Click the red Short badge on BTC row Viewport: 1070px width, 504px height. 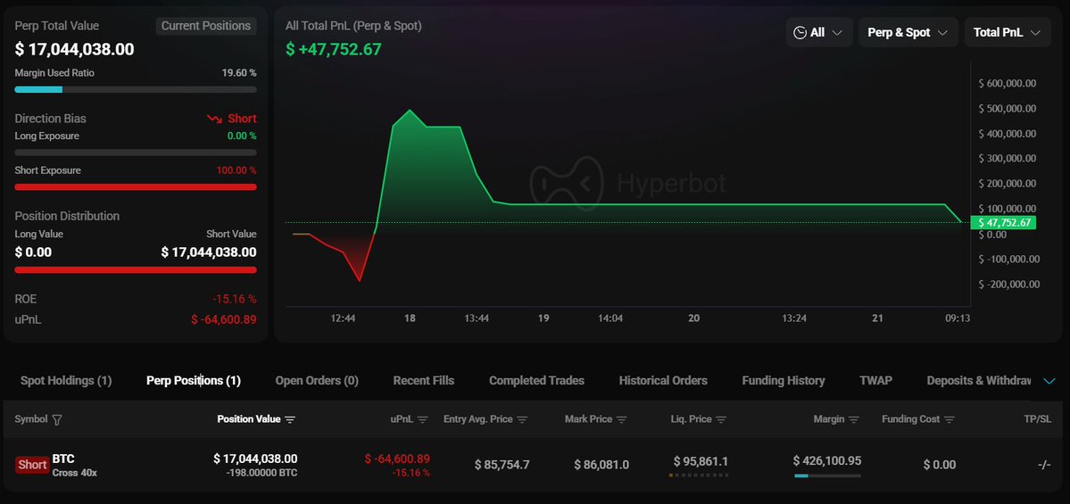pos(32,465)
